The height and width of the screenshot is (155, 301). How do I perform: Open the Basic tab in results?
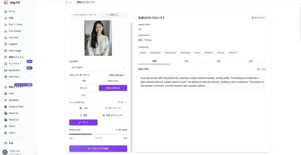(x=186, y=61)
